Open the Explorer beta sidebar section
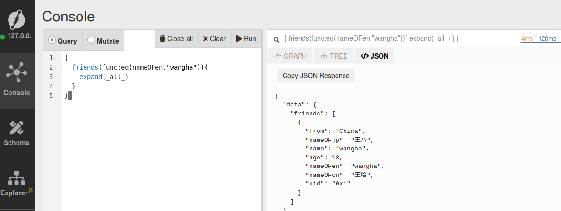Image resolution: width=561 pixels, height=211 pixels. click(17, 184)
